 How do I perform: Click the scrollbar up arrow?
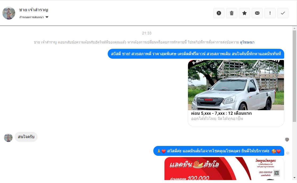(x=294, y=28)
